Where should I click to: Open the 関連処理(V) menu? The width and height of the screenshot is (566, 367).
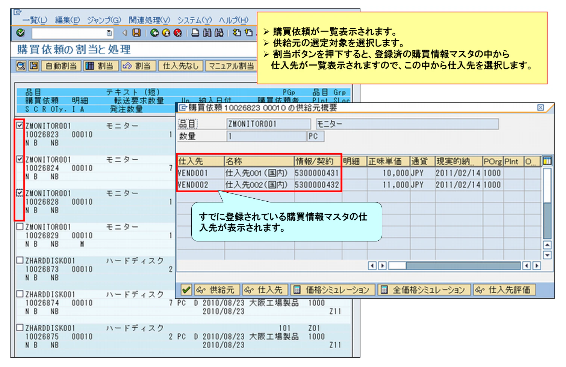coord(149,20)
